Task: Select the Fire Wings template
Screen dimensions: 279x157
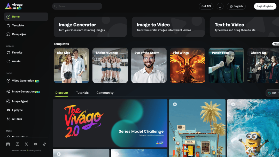Action: coord(188,65)
